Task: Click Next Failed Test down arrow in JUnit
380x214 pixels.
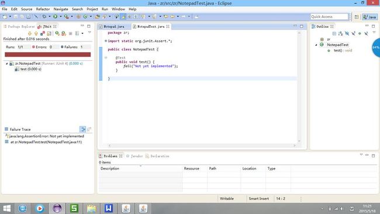Action: pyautogui.click(x=30, y=33)
